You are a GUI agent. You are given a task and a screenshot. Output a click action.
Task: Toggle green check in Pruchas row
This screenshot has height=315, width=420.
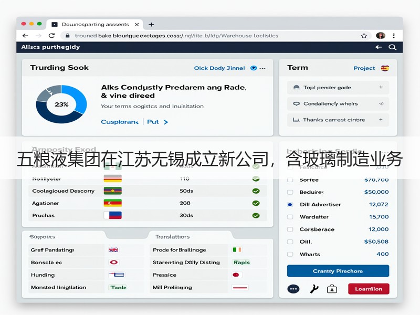click(x=256, y=216)
